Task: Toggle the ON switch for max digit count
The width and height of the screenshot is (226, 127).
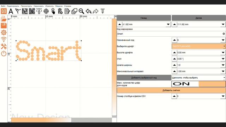Action: point(198,84)
